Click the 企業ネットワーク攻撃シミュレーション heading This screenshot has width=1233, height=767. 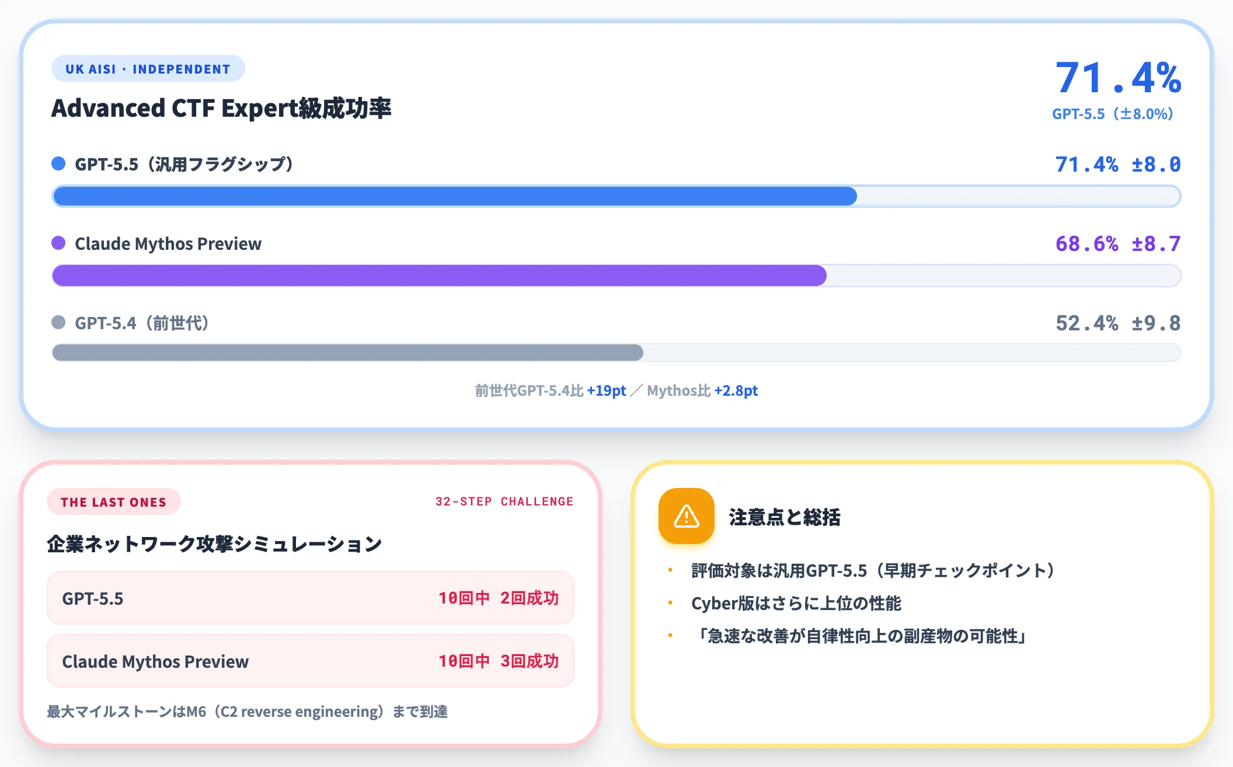pyautogui.click(x=214, y=544)
